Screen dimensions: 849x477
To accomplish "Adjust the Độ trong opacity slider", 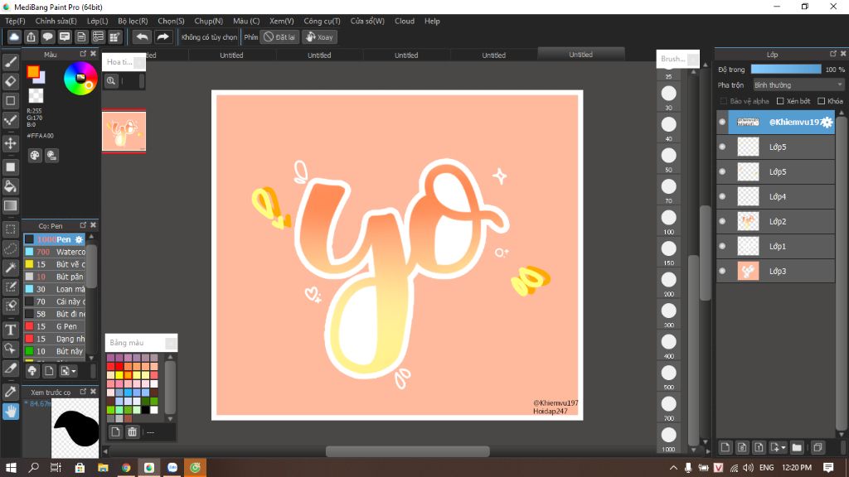I will 786,70.
